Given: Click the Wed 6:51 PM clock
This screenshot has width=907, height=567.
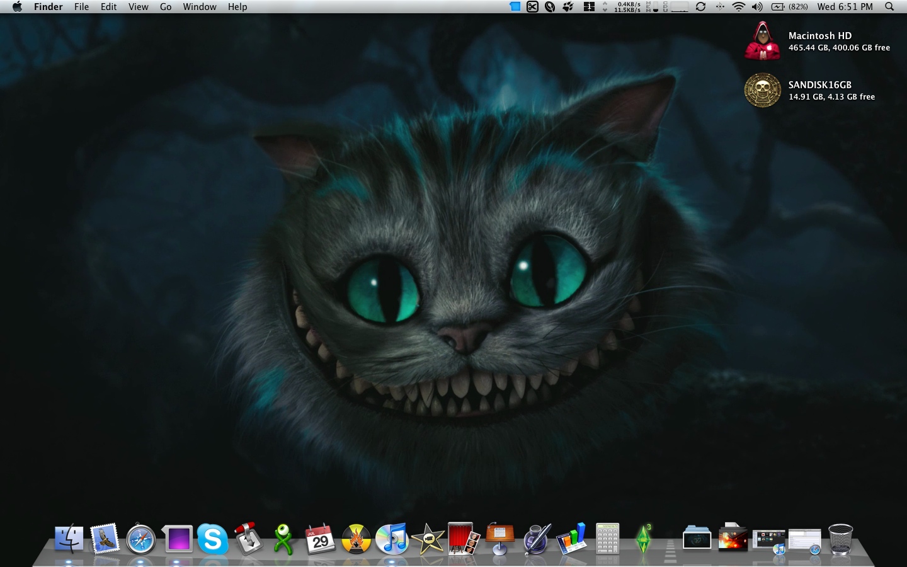Looking at the screenshot, I should pyautogui.click(x=845, y=7).
